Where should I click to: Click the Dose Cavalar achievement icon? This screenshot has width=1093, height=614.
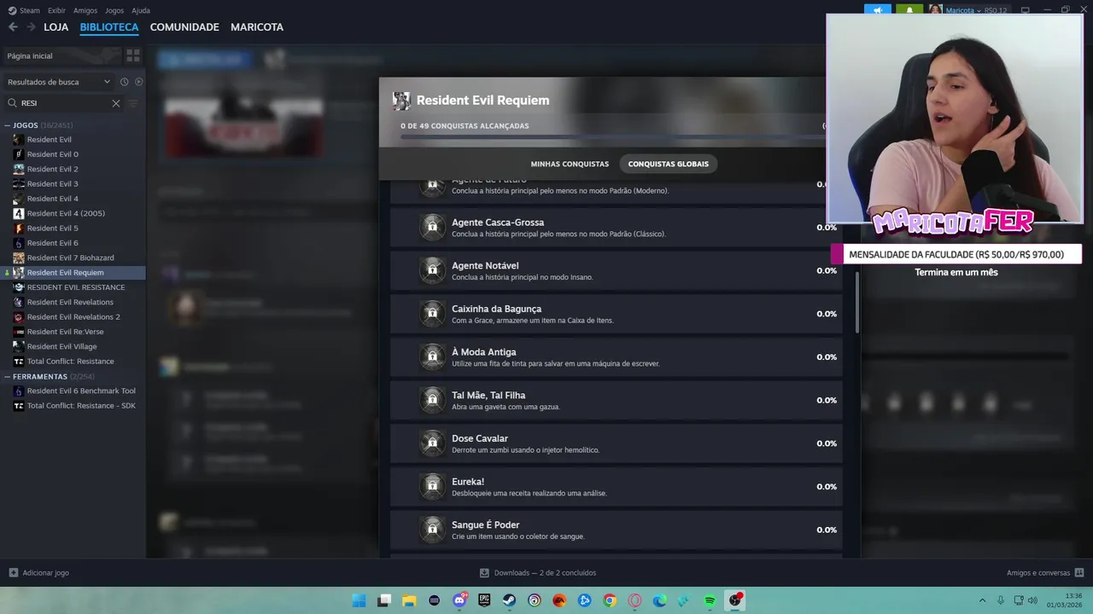(x=432, y=443)
